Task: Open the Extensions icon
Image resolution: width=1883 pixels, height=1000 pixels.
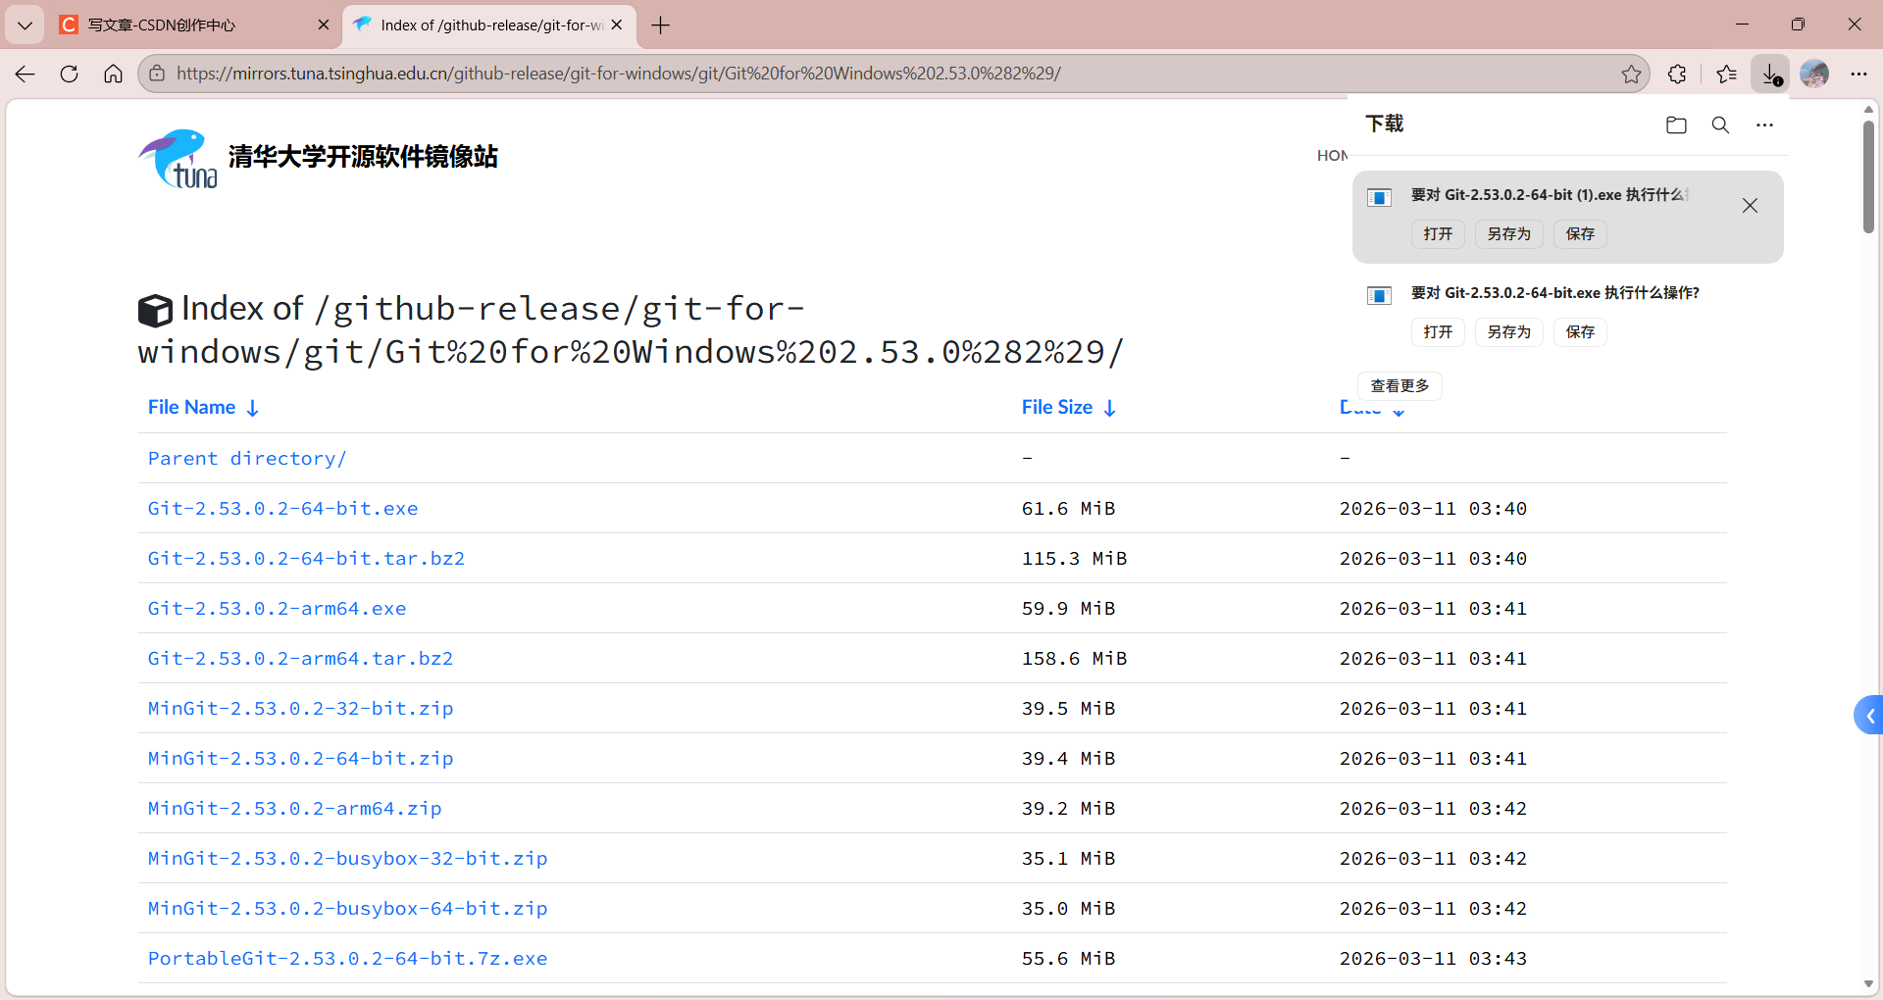Action: [1677, 73]
